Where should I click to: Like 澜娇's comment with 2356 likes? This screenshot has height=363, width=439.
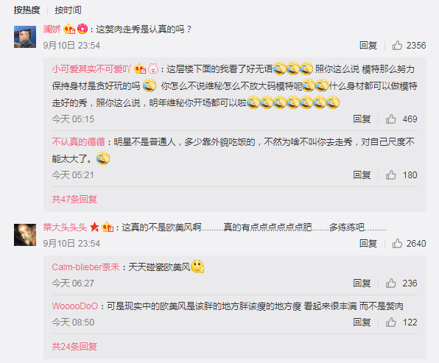(397, 46)
